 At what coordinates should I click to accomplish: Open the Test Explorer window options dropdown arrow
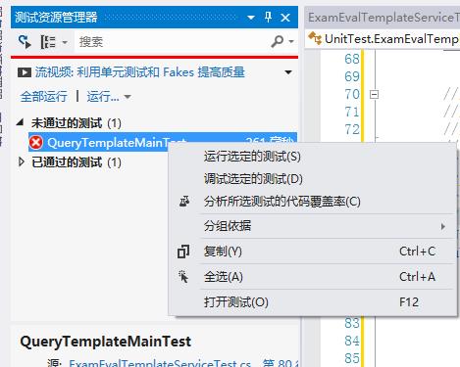coord(251,18)
